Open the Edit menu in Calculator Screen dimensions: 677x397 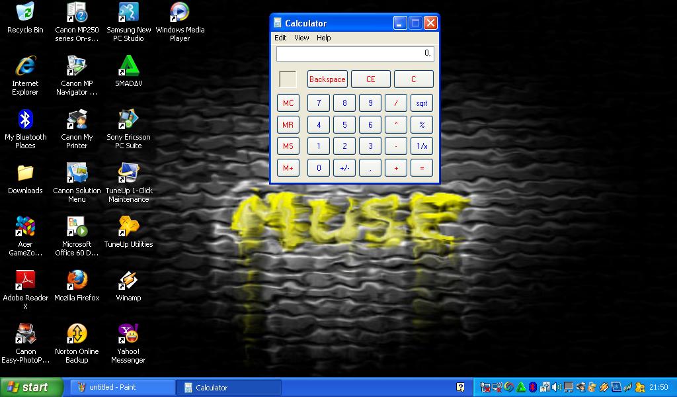(x=280, y=38)
